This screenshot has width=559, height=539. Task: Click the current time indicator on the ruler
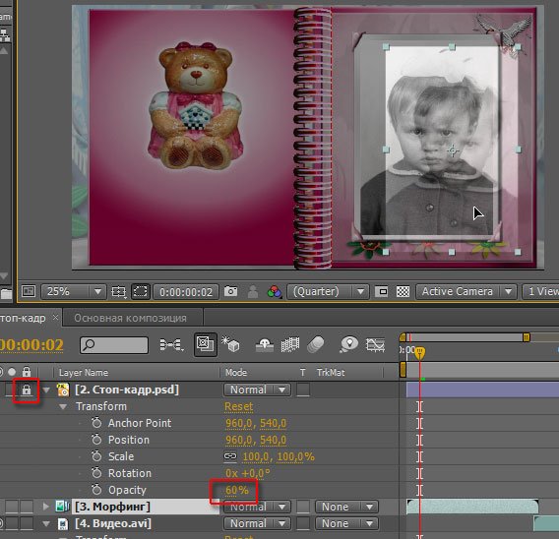click(420, 352)
